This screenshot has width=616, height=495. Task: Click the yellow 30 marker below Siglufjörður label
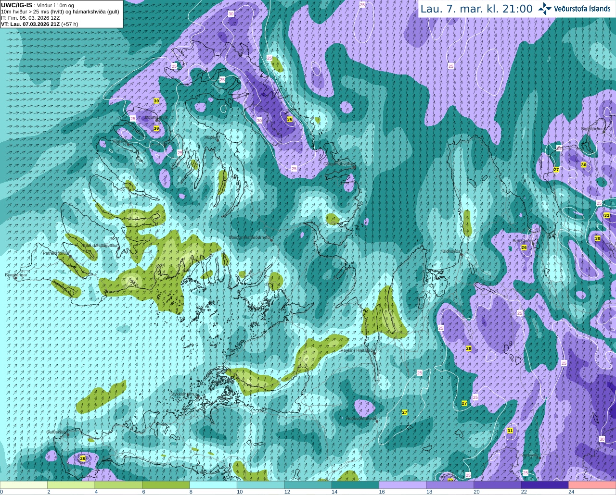(584, 165)
